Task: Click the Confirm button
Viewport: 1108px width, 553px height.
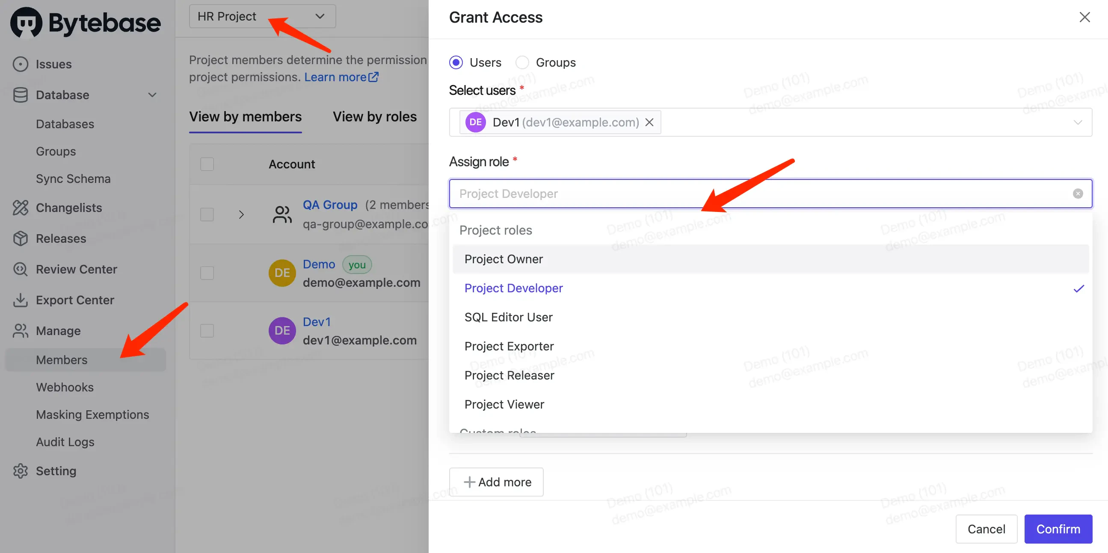Action: coord(1058,529)
